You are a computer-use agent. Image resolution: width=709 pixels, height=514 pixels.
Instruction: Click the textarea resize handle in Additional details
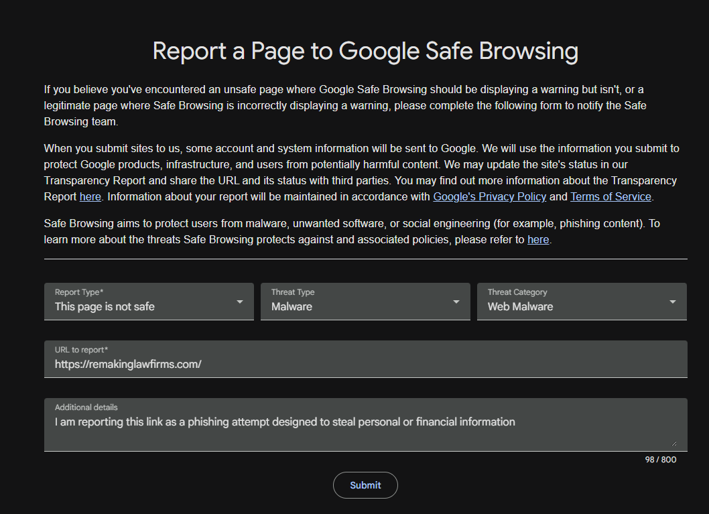point(673,444)
